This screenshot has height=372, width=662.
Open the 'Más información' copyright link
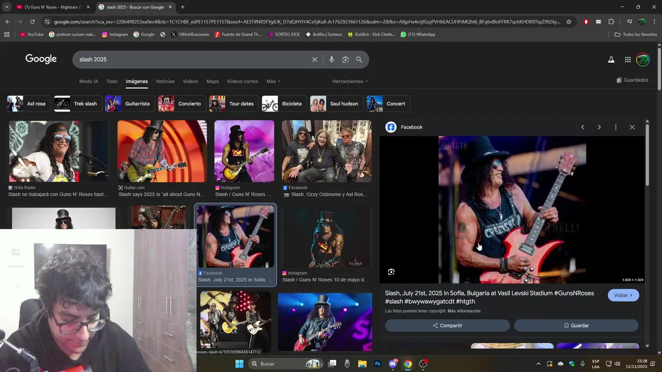coord(464,311)
